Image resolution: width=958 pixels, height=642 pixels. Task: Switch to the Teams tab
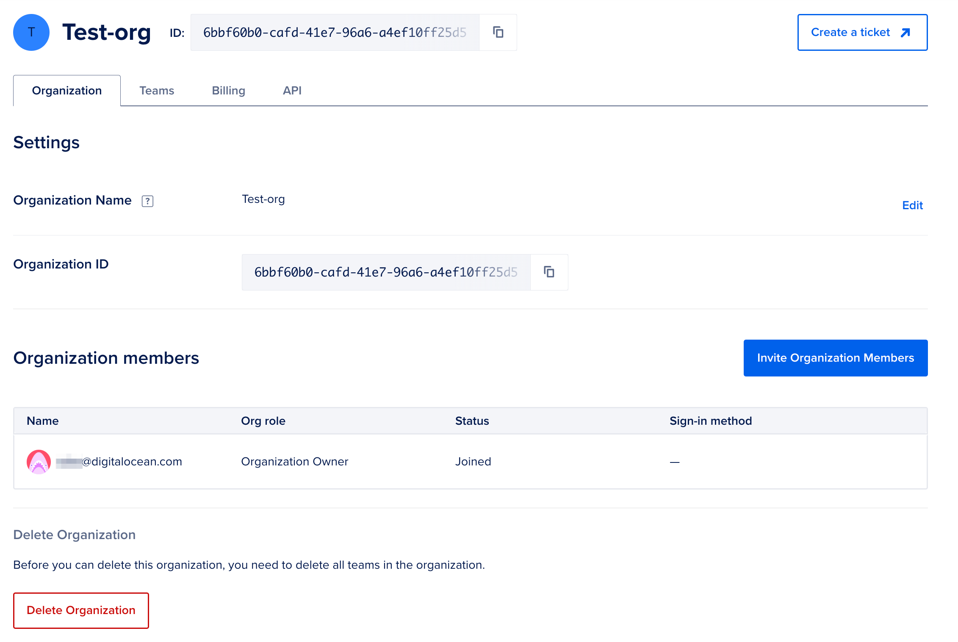[157, 90]
